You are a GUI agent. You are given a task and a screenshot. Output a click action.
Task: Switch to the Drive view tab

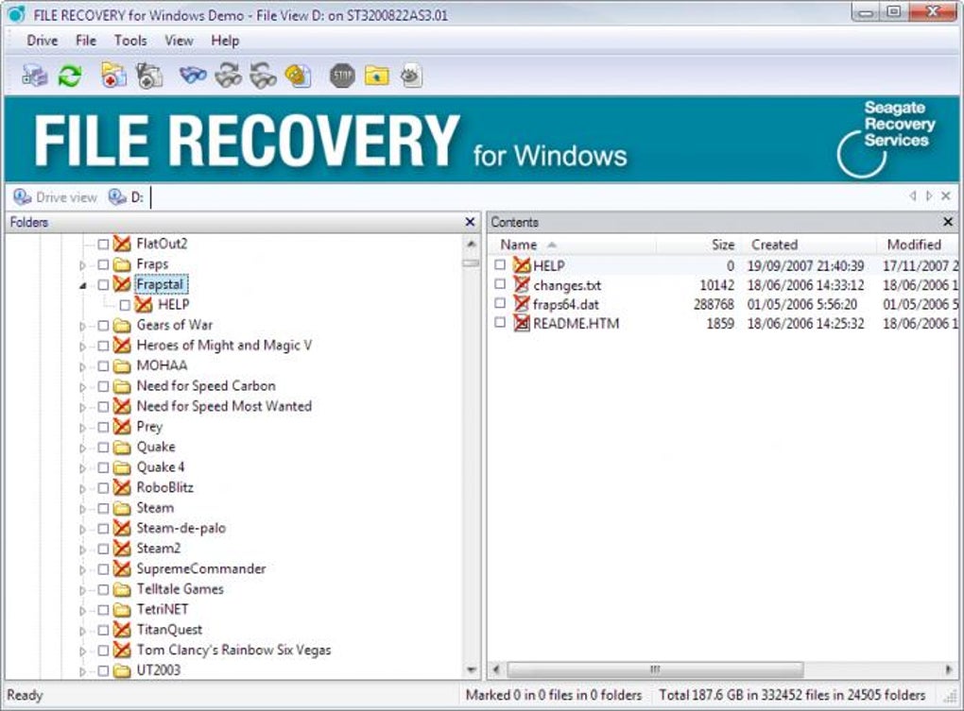click(56, 197)
